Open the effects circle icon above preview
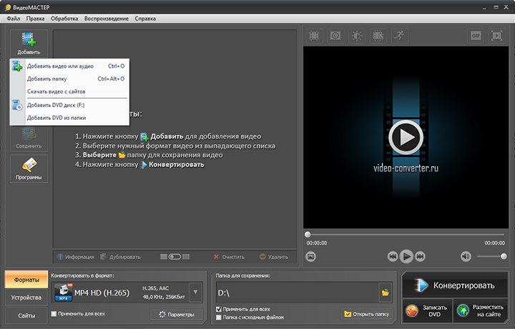515x329 pixels. point(335,36)
